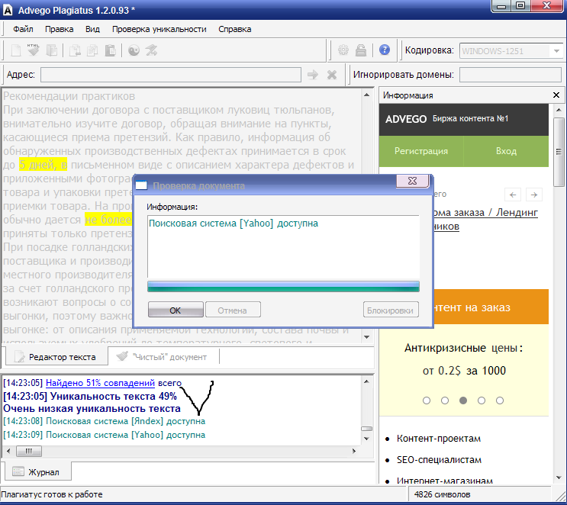Screen dimensions: 567x505
Task: Click the log scroll-left arrow
Action: pos(8,451)
